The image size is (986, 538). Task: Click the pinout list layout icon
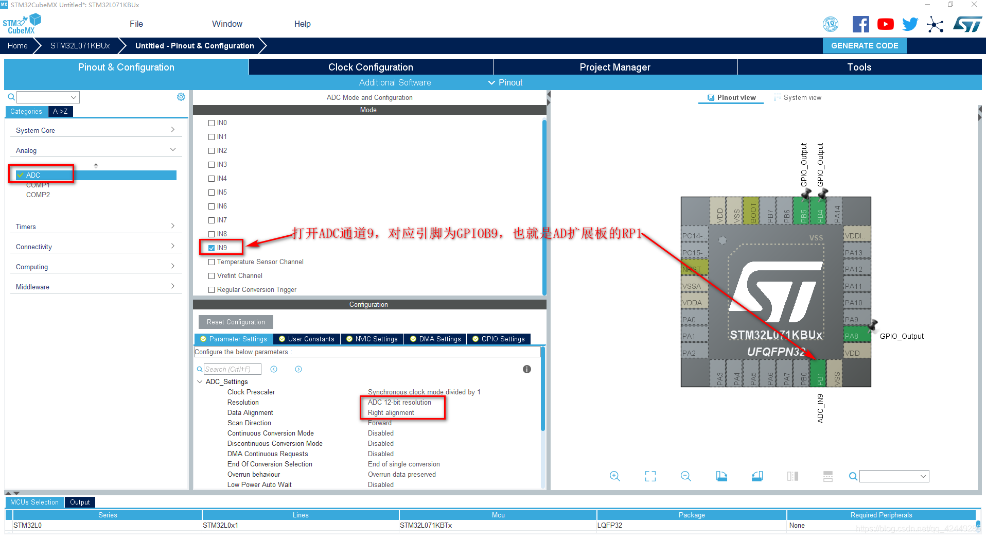827,476
